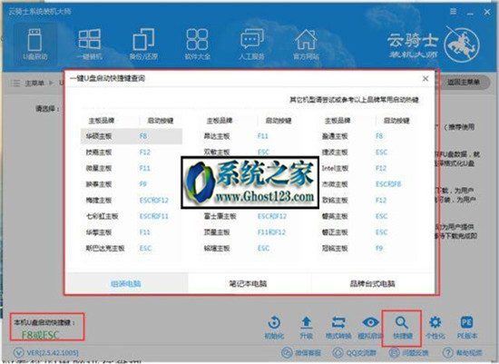499x364 pixels.
Task: Select the 致铭主板 row
Action: tap(367, 201)
